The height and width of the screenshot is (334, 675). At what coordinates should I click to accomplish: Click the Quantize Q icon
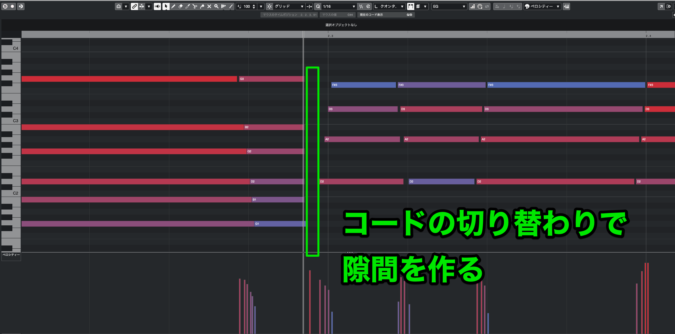click(x=318, y=6)
